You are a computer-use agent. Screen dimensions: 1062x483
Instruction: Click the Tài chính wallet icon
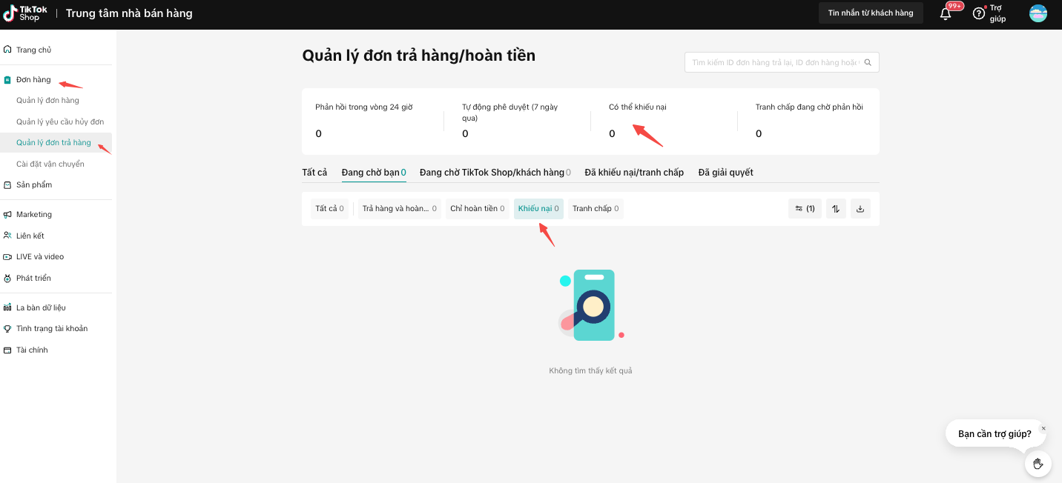point(7,350)
